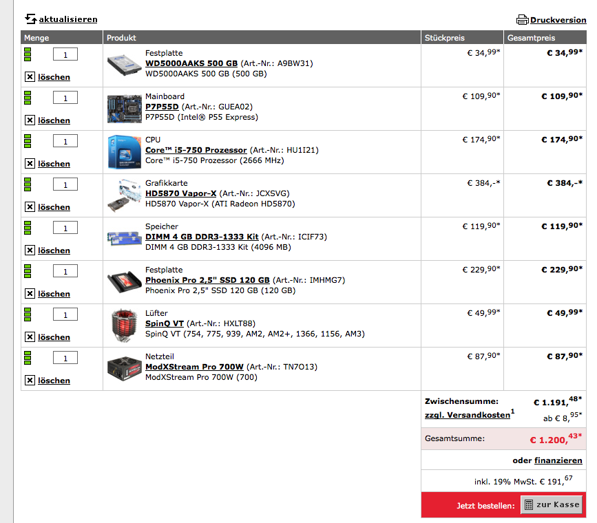Click green availability indicator for HD5870 Vapor-X
This screenshot has width=597, height=523.
[x=28, y=184]
